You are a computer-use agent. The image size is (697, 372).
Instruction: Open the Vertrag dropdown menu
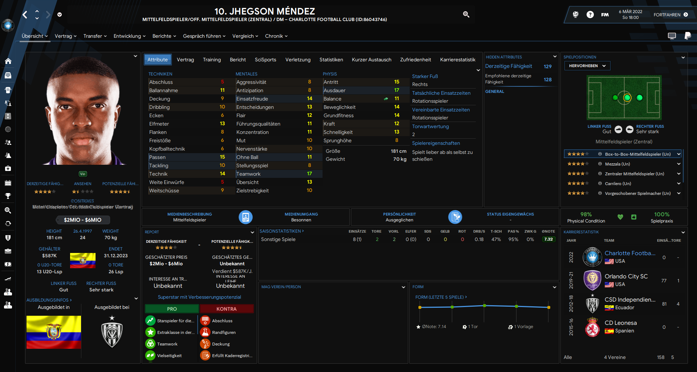pyautogui.click(x=65, y=36)
